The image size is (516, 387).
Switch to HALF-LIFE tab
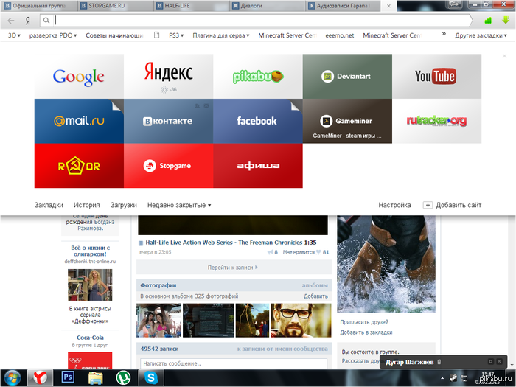tap(192, 6)
